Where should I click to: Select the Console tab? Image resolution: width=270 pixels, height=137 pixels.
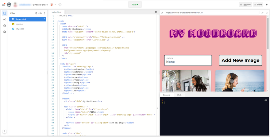167,95
